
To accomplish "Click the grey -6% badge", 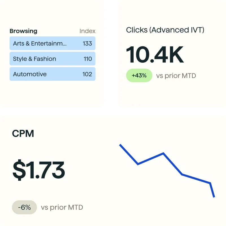I will pyautogui.click(x=24, y=207).
